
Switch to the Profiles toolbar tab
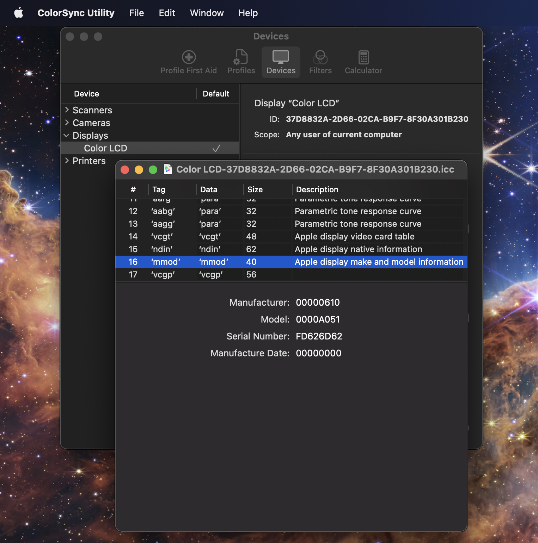click(x=241, y=62)
